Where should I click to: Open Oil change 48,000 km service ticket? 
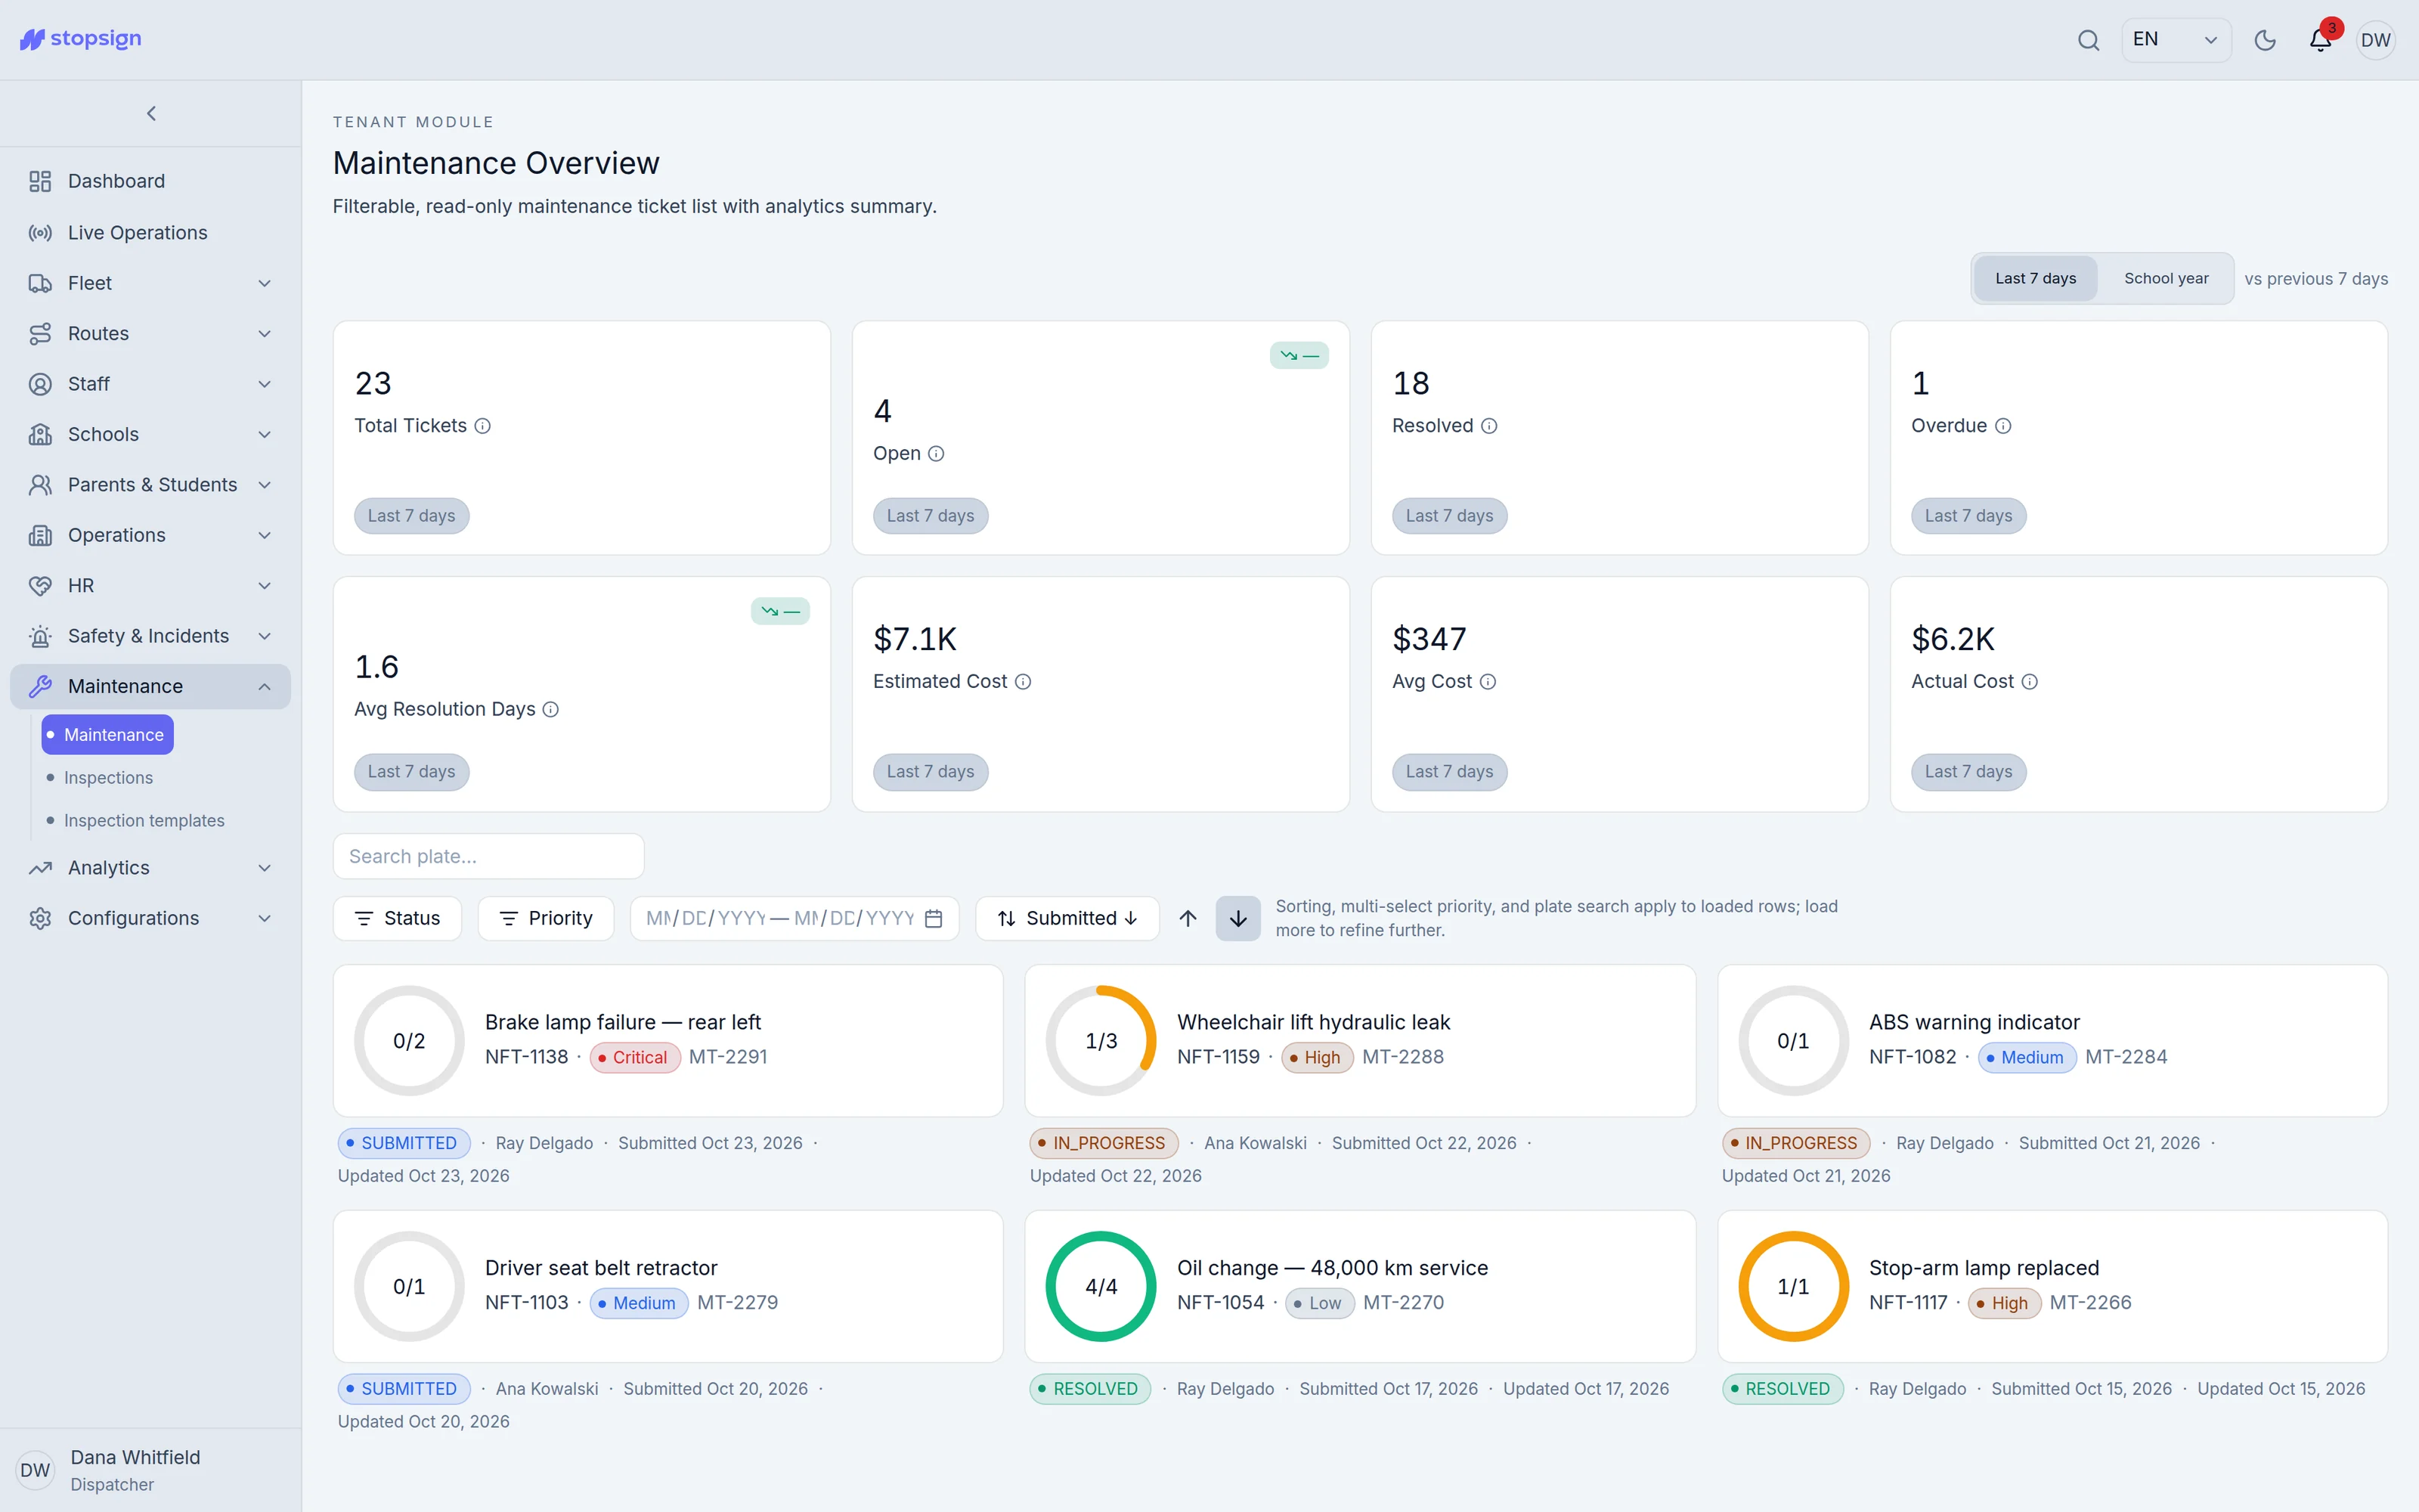pos(1359,1286)
